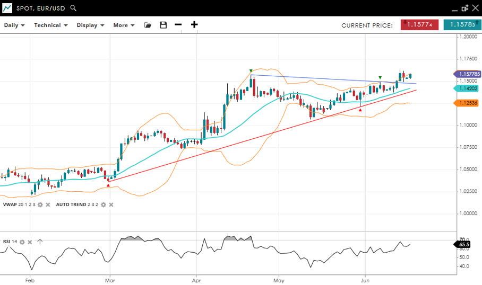This screenshot has height=285, width=482.
Task: Open the Display options dropdown
Action: tap(90, 25)
